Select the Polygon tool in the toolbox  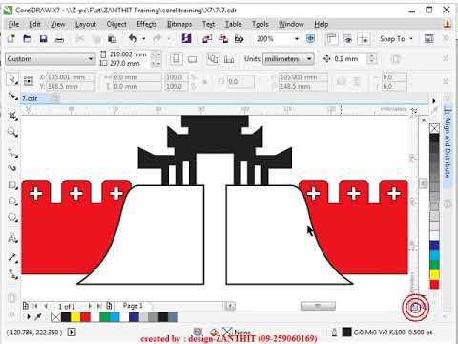click(x=12, y=218)
